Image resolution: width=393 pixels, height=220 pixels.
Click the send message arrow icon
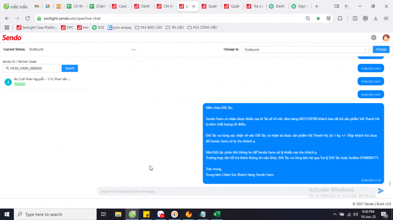point(381,191)
